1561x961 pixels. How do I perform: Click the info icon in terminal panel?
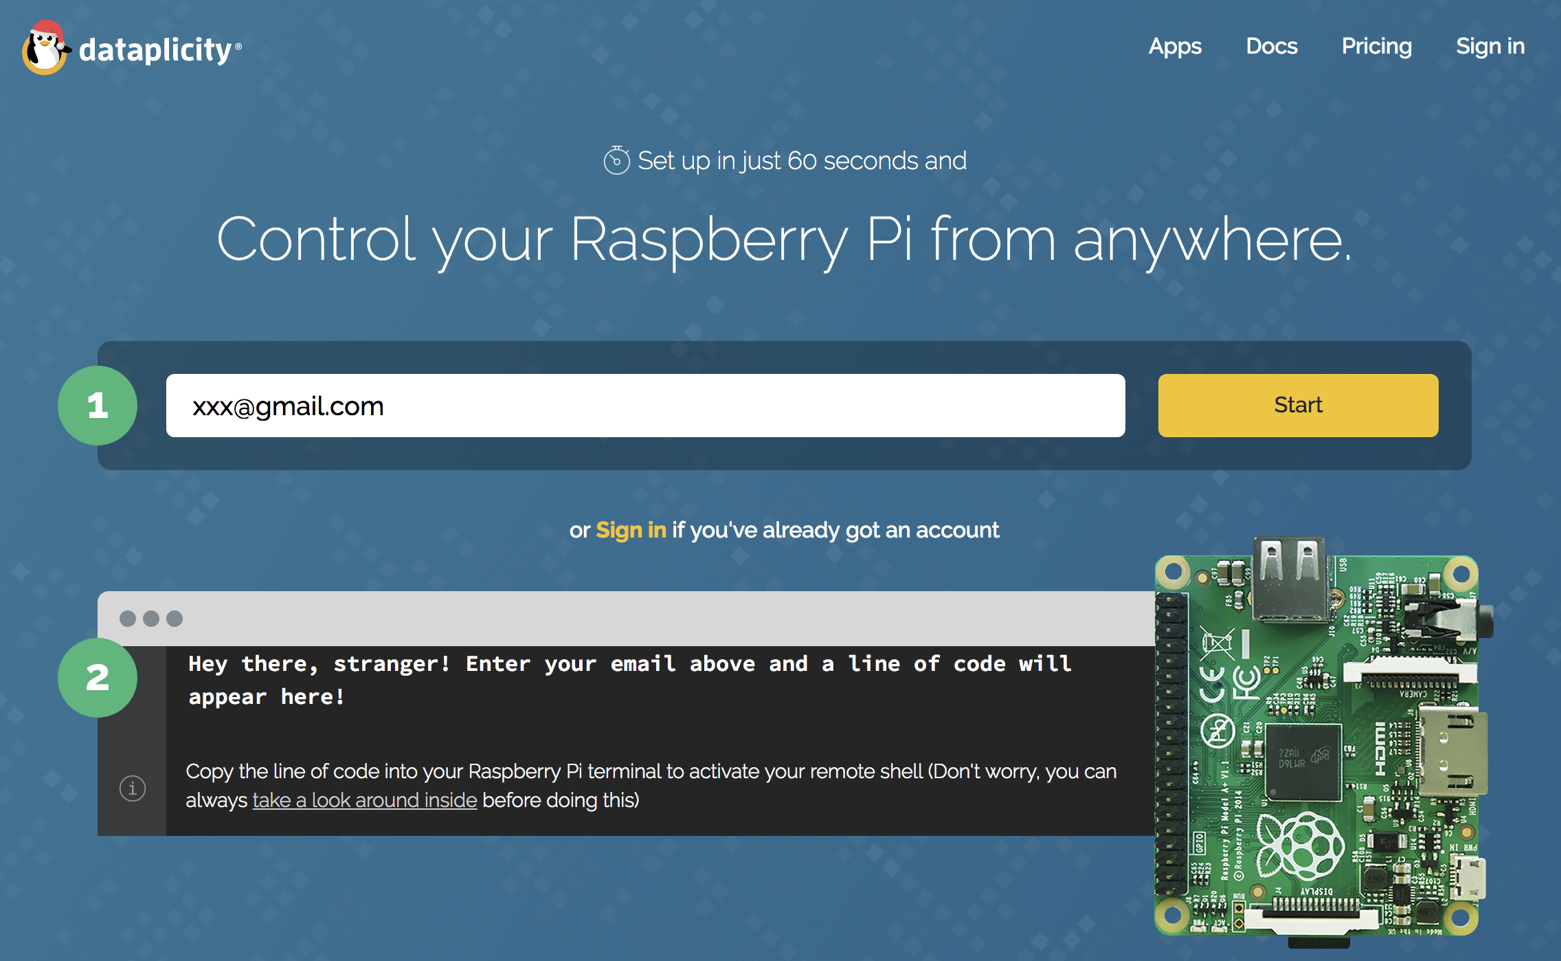pos(133,788)
